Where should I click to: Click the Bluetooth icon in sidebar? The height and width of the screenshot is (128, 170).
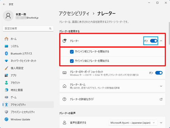[x=6, y=53]
